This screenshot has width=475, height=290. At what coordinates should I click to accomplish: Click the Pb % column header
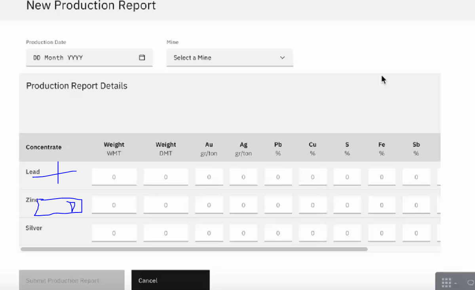pyautogui.click(x=278, y=149)
